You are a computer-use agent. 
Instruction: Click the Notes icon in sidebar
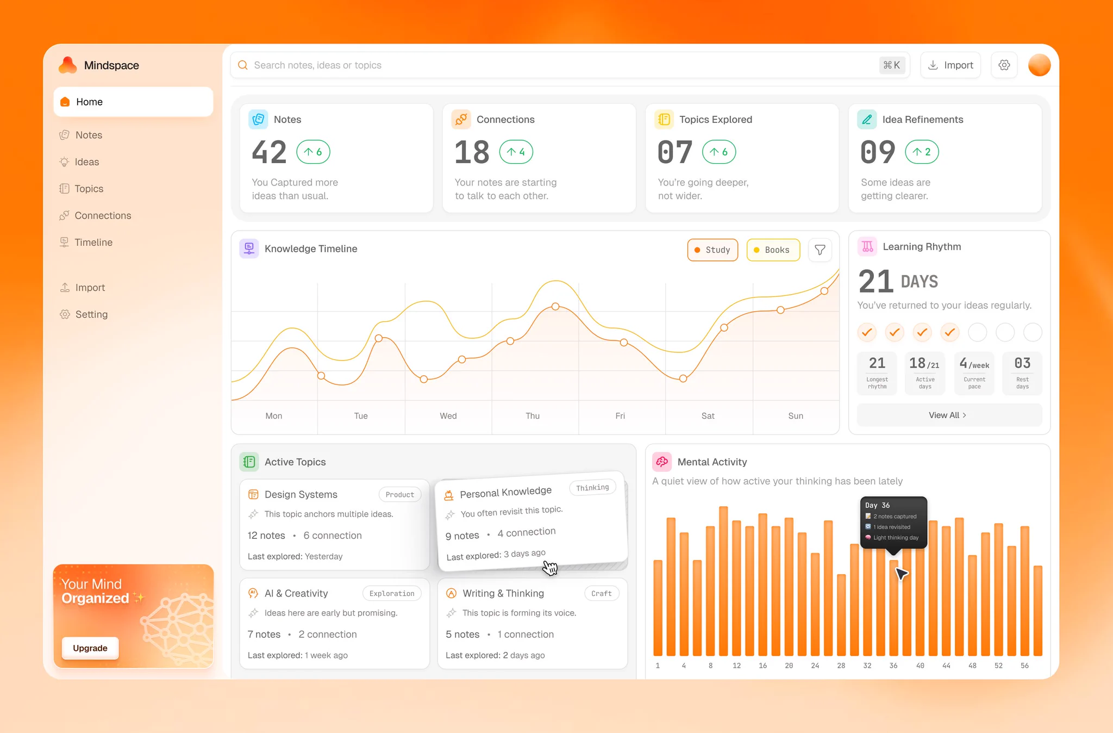64,135
